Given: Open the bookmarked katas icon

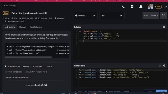Looking at the screenshot, I should click(x=132, y=7).
